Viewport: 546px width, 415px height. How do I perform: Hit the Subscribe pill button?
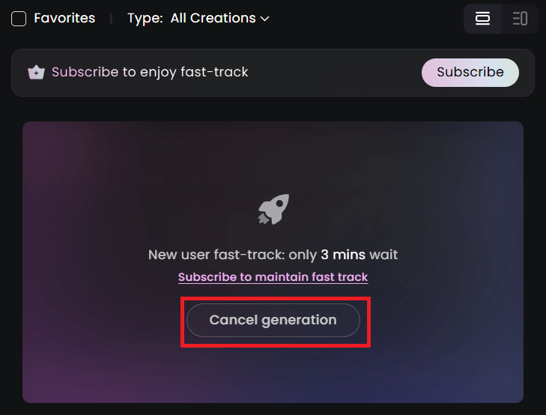[470, 73]
